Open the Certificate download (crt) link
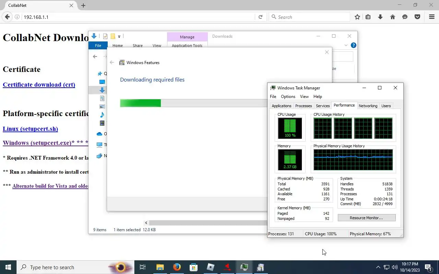This screenshot has height=274, width=439. tap(39, 85)
